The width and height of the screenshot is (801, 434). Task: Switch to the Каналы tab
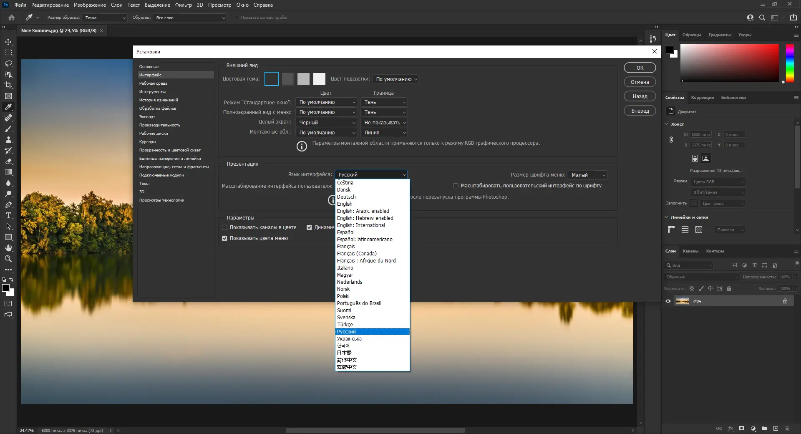coord(690,251)
